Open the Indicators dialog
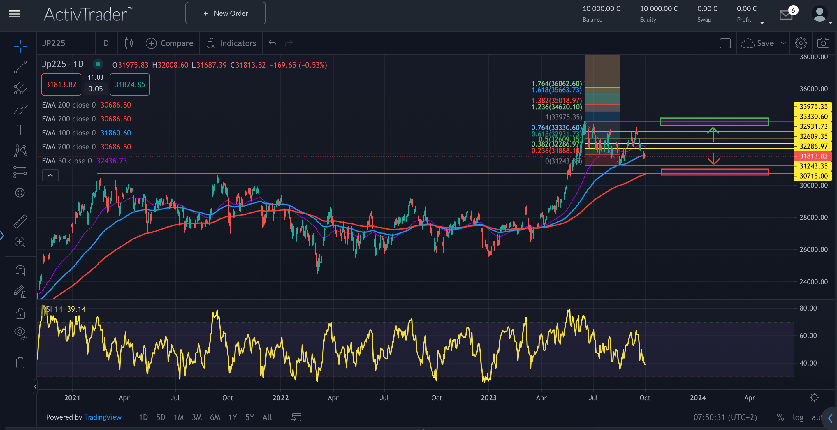 point(231,43)
